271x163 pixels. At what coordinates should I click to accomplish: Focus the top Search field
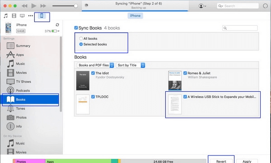click(x=238, y=6)
